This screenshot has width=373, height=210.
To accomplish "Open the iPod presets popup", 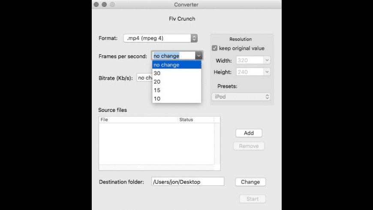I will click(x=241, y=97).
